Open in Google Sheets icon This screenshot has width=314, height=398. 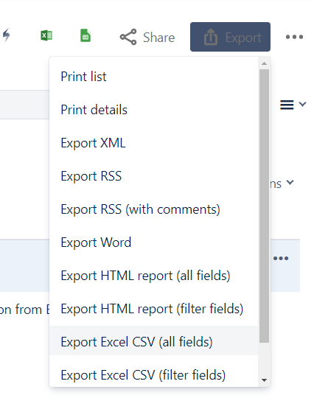click(x=86, y=35)
